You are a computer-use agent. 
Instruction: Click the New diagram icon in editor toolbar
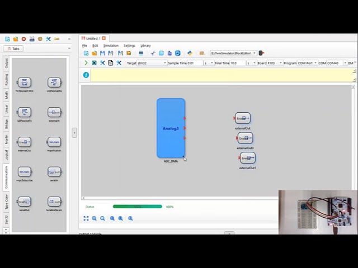pyautogui.click(x=86, y=53)
